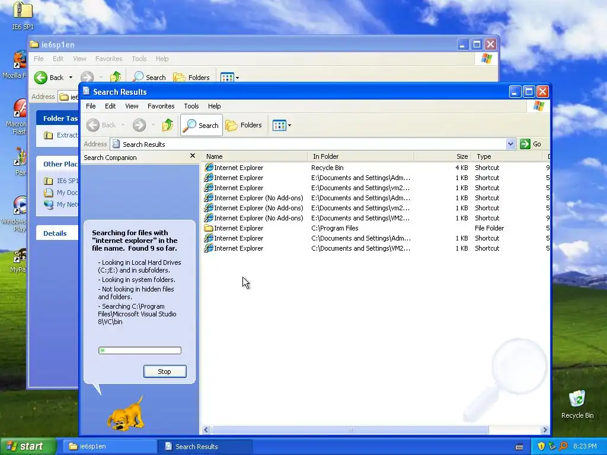This screenshot has width=607, height=455.
Task: Click the Back button in ie6sp1en window
Action: pyautogui.click(x=49, y=78)
